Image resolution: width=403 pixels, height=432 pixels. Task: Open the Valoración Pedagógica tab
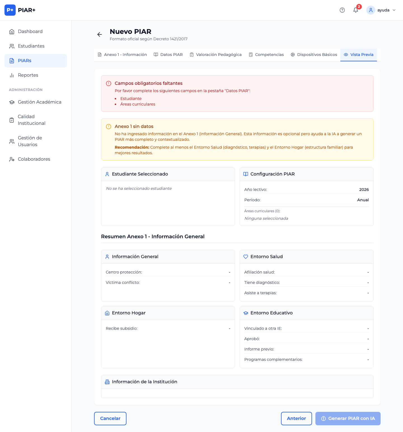(x=215, y=55)
